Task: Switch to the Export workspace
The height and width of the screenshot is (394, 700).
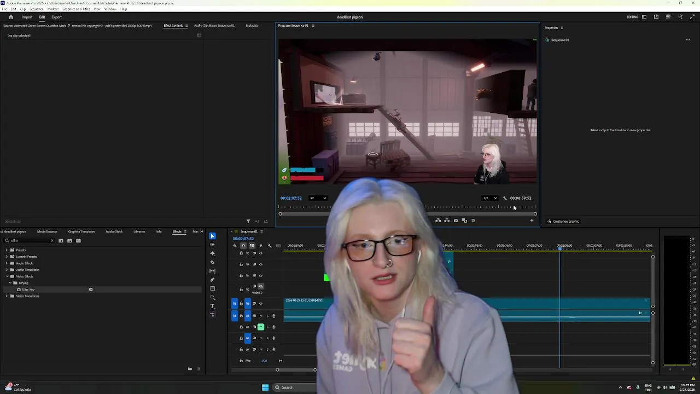Action: coord(56,17)
